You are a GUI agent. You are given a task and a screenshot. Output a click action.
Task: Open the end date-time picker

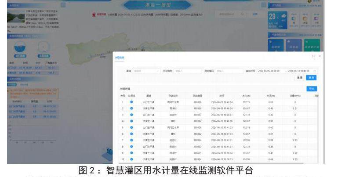(x=300, y=70)
